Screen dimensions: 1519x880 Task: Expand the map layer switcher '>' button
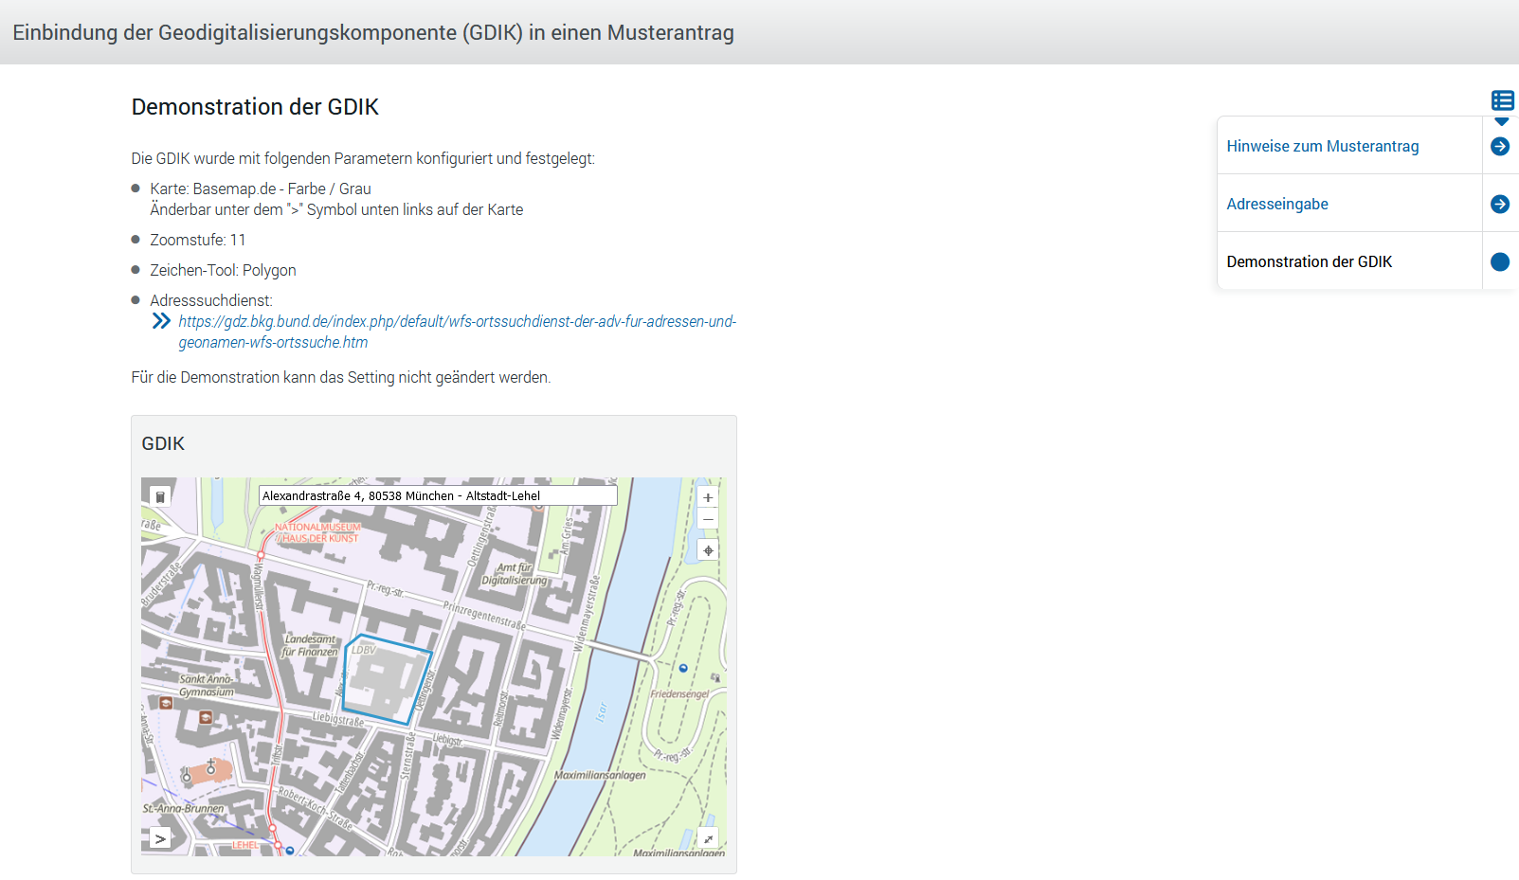click(x=160, y=838)
